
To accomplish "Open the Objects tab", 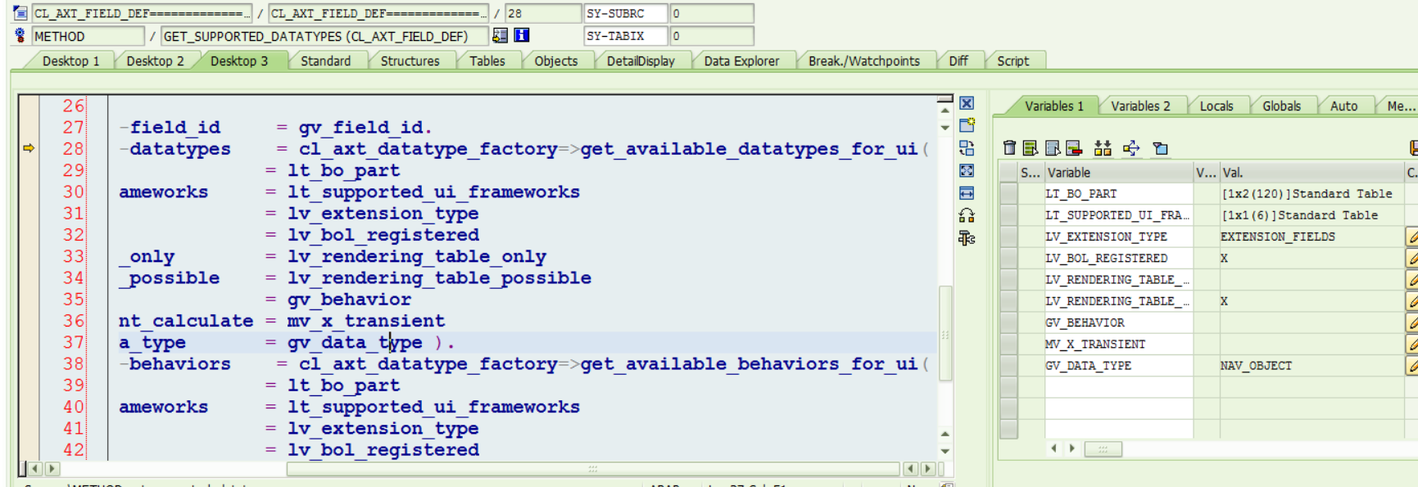I will [x=555, y=61].
